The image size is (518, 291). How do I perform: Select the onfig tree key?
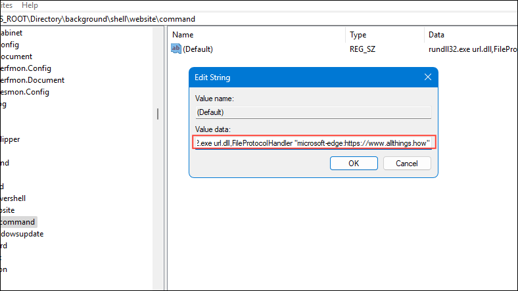[x=10, y=45]
